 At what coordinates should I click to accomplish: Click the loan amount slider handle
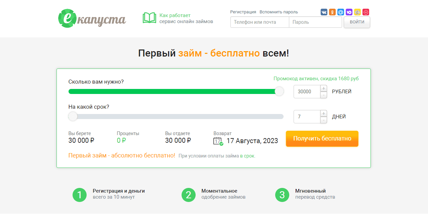point(279,91)
